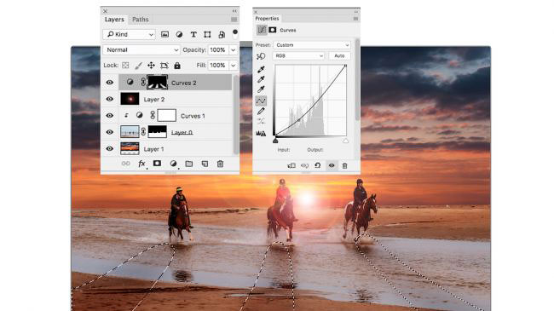Add layer mask button in Layers panel
The image size is (554, 311).
(x=157, y=164)
